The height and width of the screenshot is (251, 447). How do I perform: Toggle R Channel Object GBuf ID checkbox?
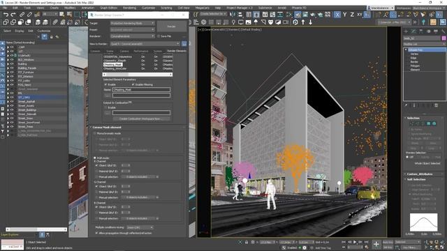coord(96,165)
